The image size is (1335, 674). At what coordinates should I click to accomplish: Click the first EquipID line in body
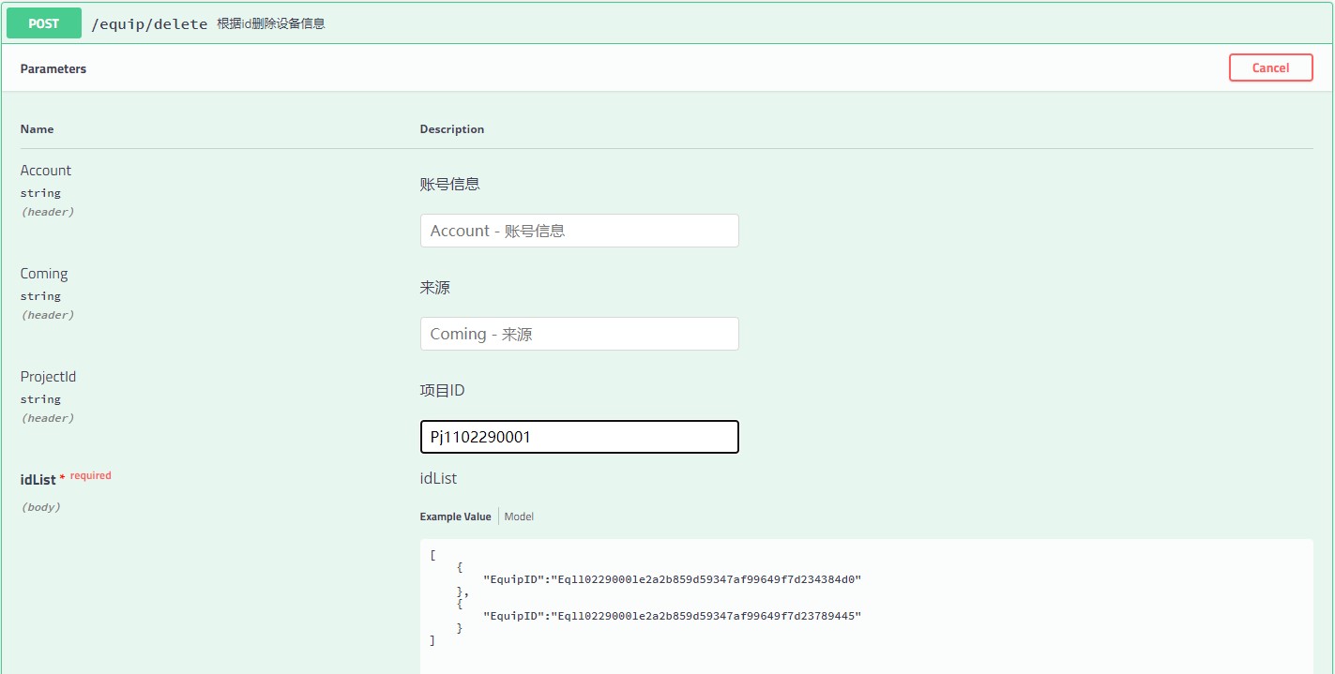tap(671, 579)
